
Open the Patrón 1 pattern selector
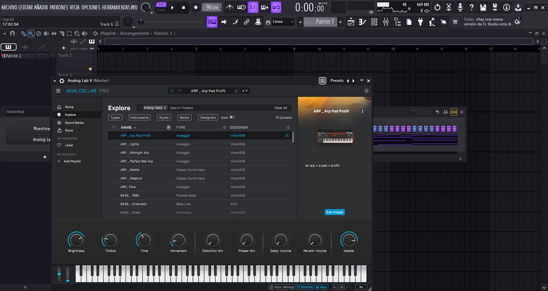click(x=320, y=22)
